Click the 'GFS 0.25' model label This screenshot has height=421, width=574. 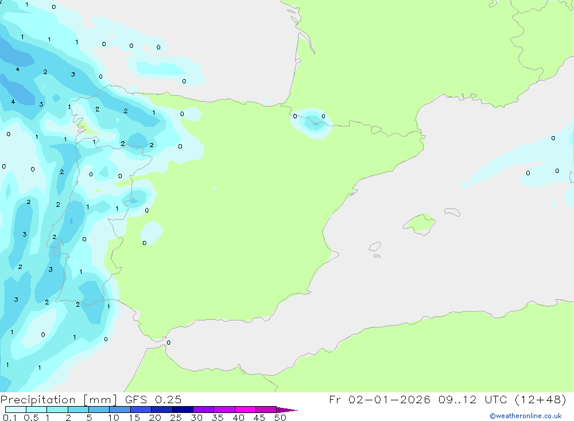(x=153, y=400)
